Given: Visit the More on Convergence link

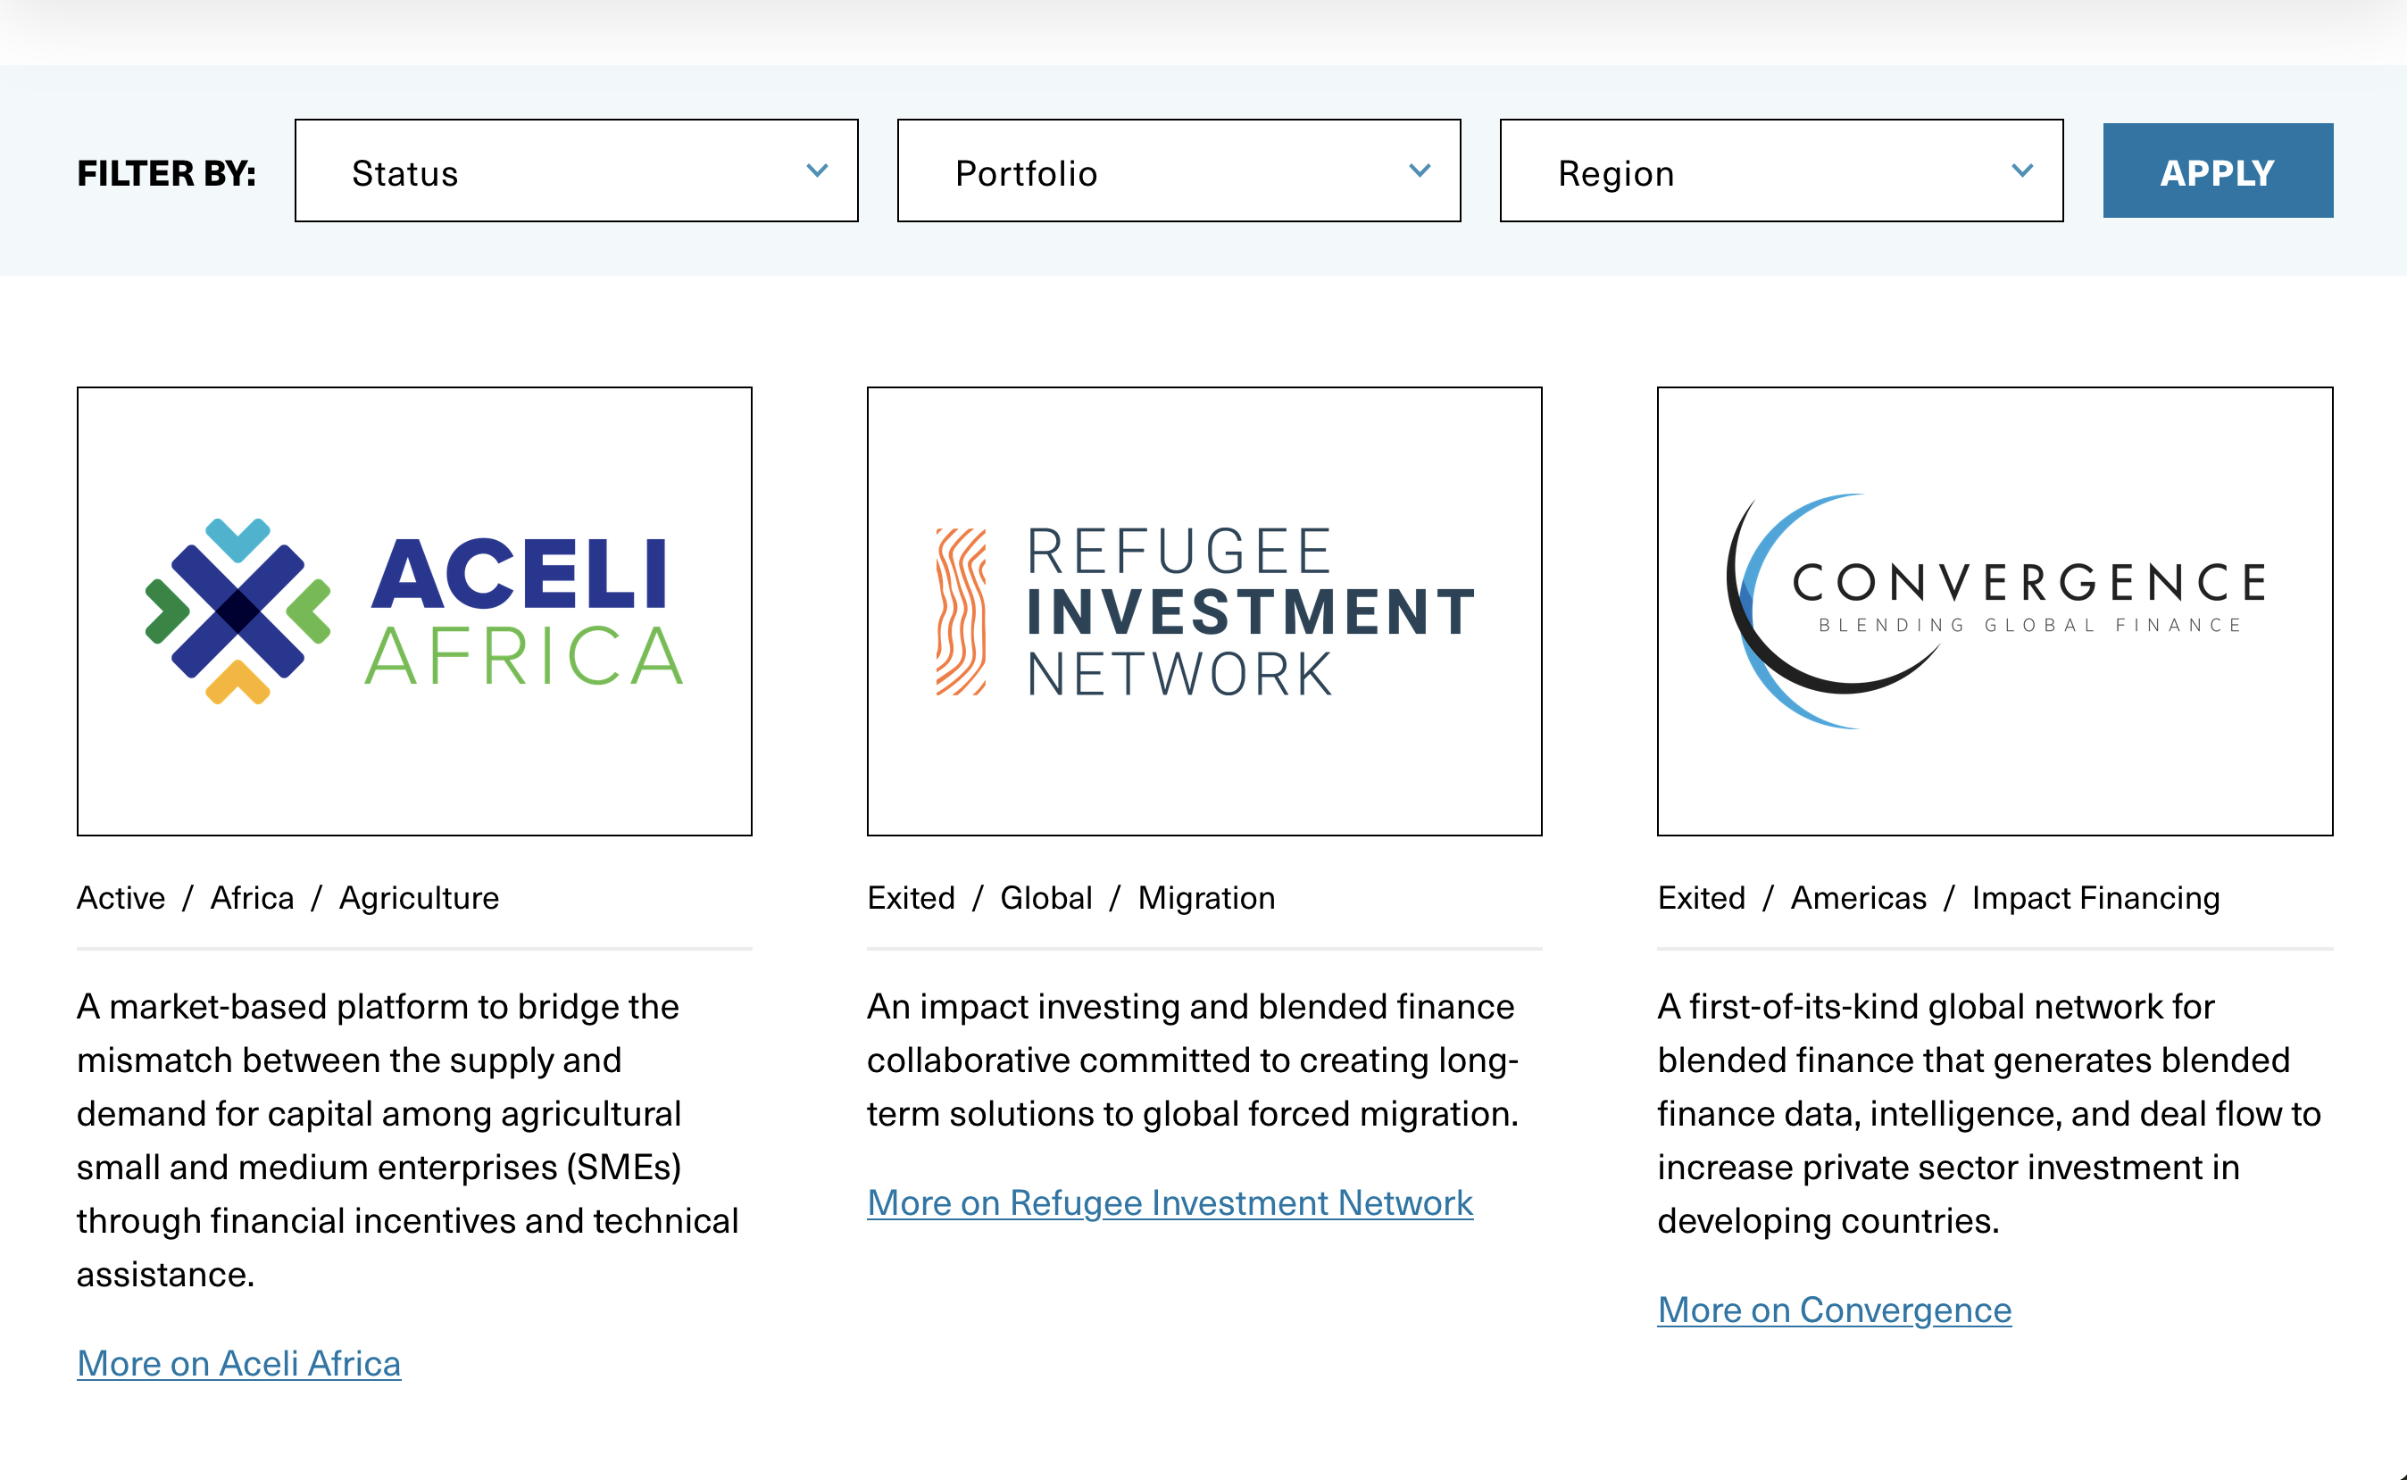Looking at the screenshot, I should pyautogui.click(x=1834, y=1310).
